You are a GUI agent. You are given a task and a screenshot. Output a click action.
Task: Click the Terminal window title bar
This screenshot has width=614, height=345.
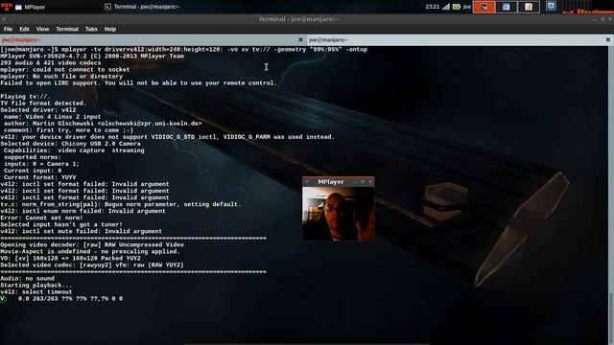coord(299,19)
